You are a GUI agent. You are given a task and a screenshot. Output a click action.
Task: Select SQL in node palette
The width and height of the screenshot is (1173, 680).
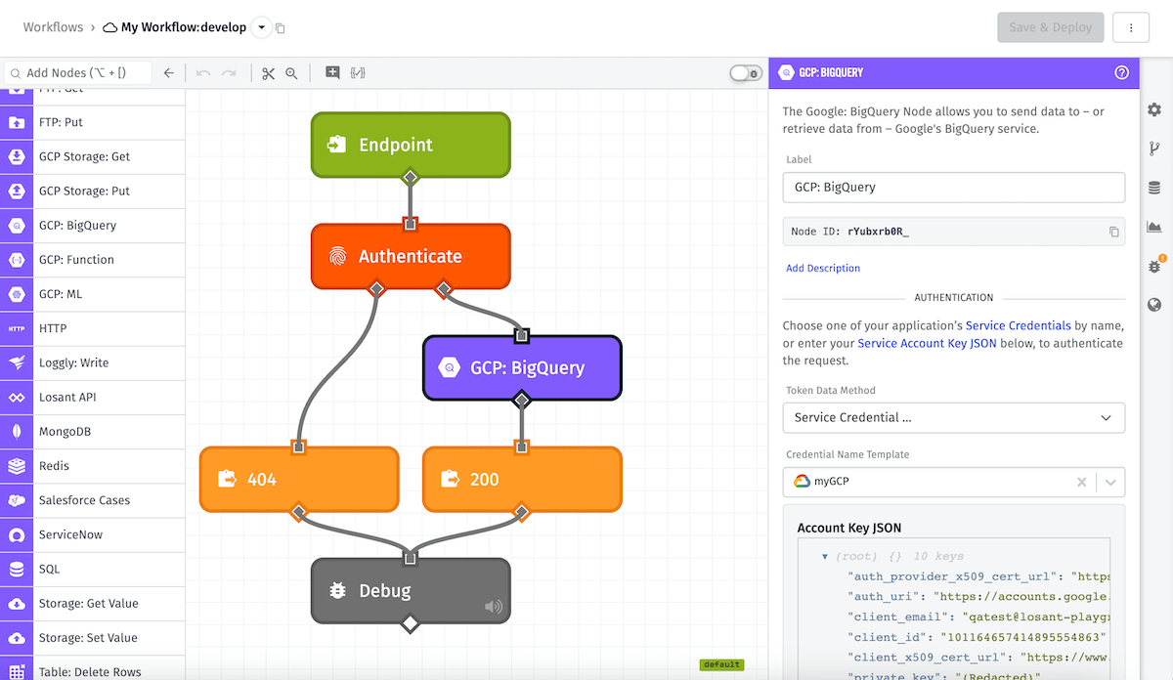pos(93,570)
